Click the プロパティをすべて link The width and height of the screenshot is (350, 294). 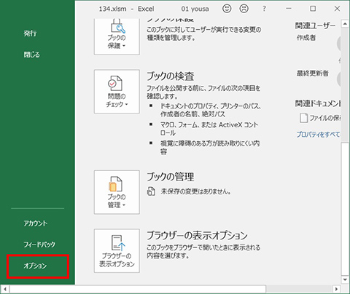(x=318, y=134)
